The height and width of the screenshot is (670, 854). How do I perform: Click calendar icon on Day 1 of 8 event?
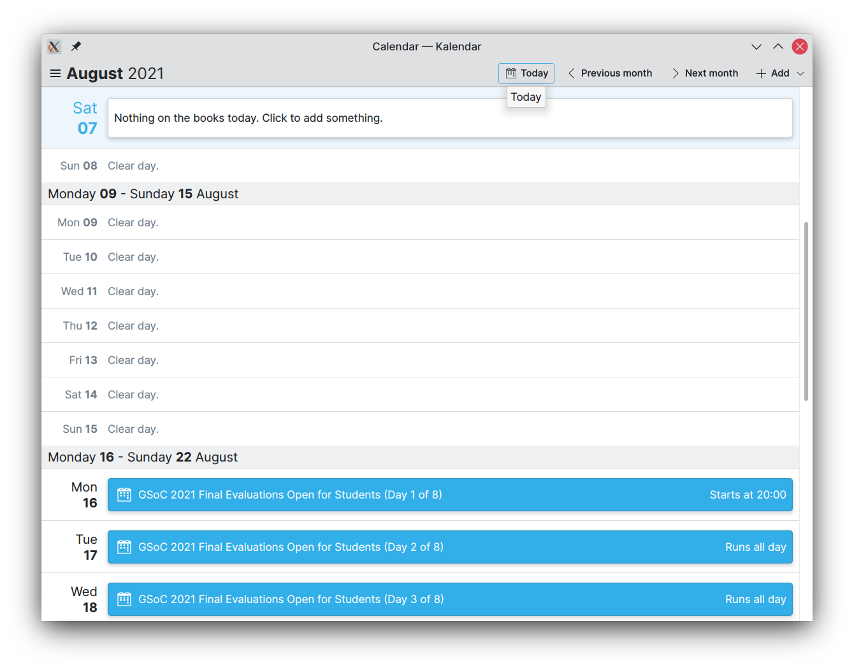tap(124, 495)
